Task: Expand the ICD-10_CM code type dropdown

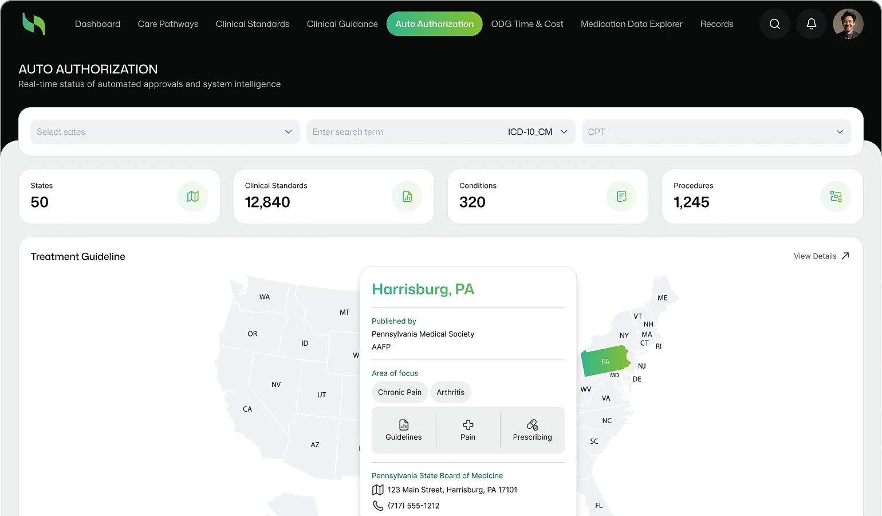Action: pos(536,132)
